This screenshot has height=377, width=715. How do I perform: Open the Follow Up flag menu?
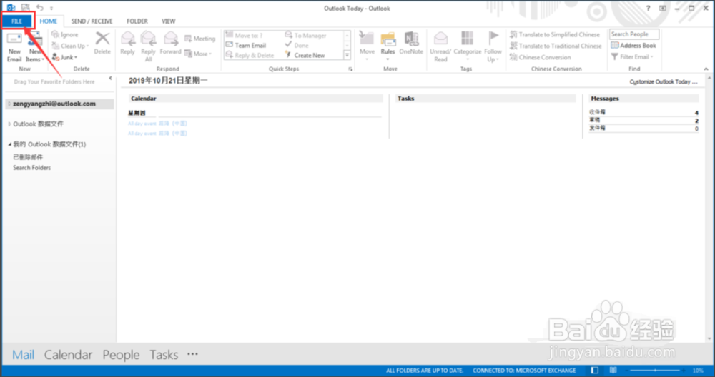(493, 47)
